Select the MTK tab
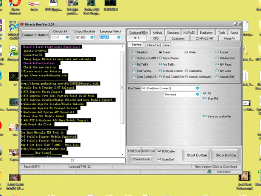 click(x=137, y=38)
